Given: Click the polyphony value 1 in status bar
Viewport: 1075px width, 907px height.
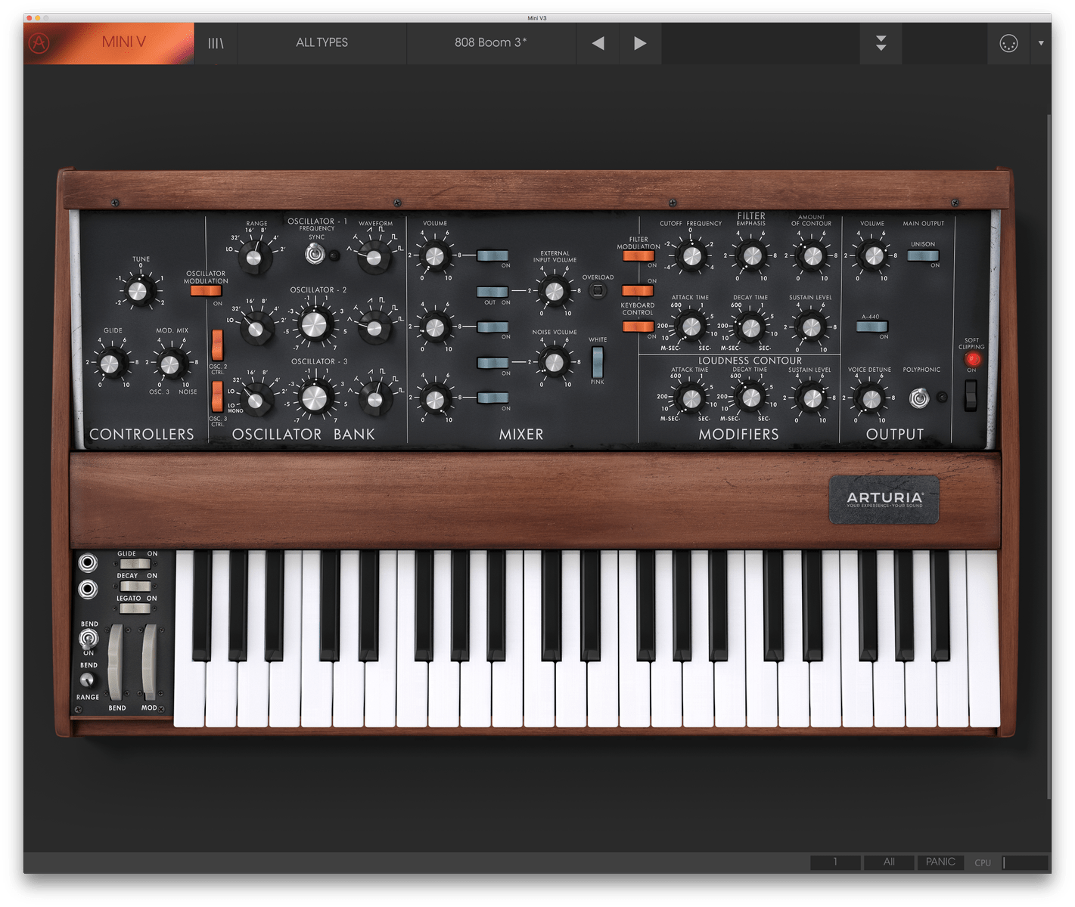Looking at the screenshot, I should 835,862.
